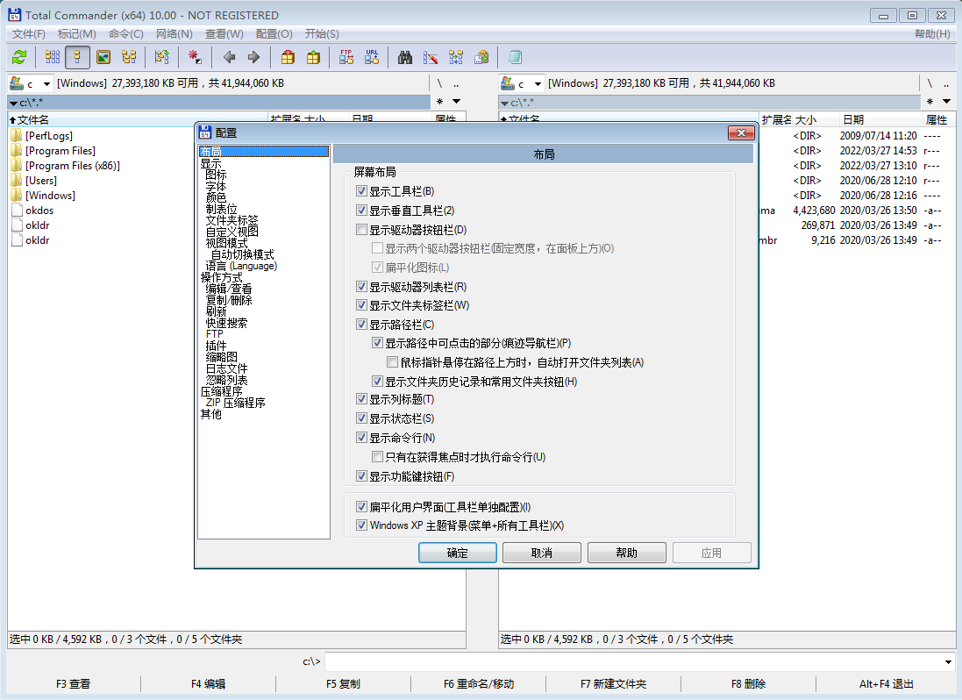Enable 显示驱动器按钮栏(D) checkbox
Screen dimensions: 962x700
361,230
